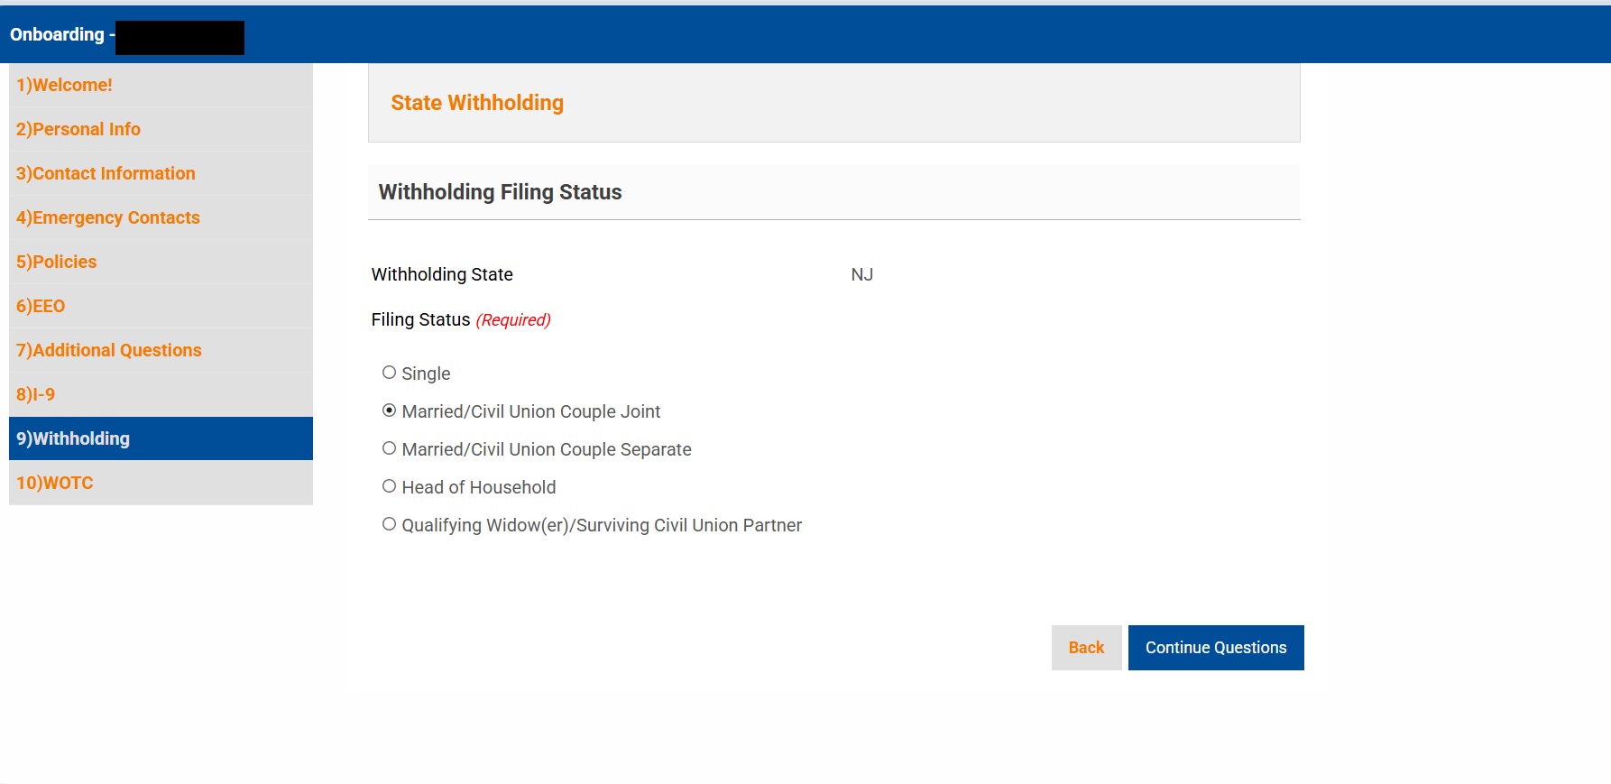Click the Continue Questions button
This screenshot has width=1611, height=784.
coord(1216,648)
